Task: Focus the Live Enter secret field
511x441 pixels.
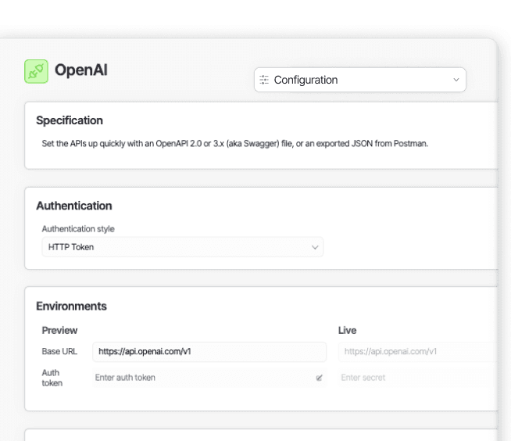Action: point(418,378)
